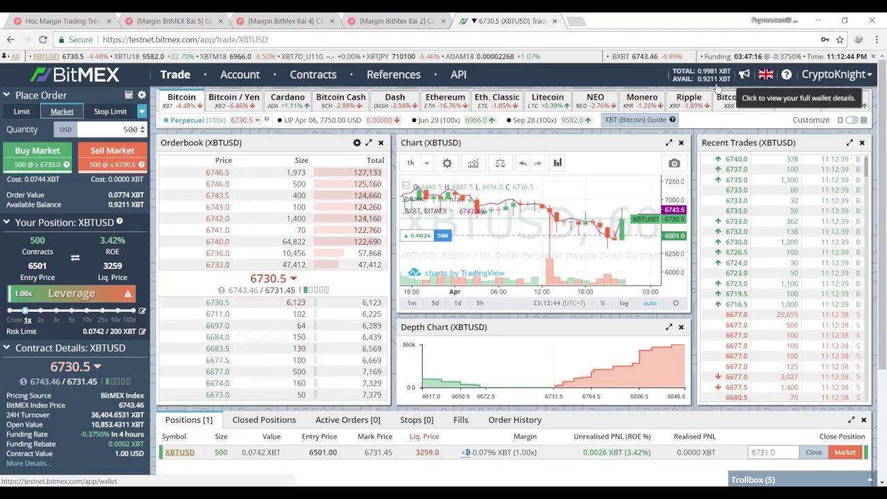
Task: Expand the Chart panel to fullscreen
Action: pos(669,143)
